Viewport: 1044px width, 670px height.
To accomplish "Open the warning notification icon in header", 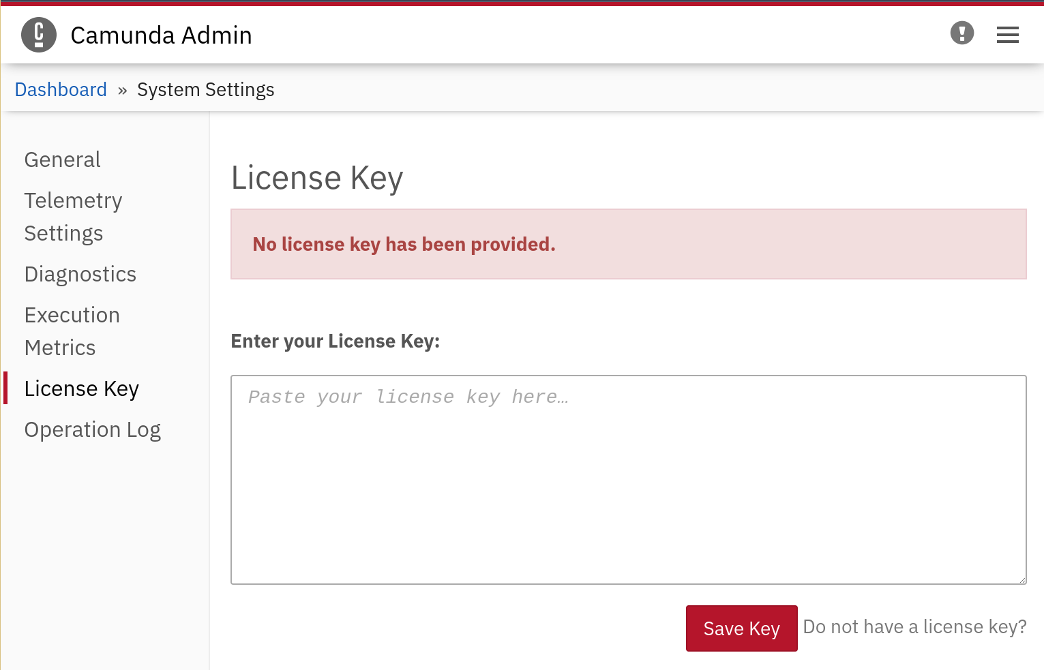I will click(x=962, y=32).
